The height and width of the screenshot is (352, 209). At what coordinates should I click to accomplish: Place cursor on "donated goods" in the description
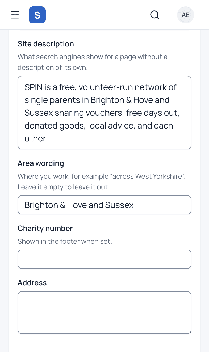click(54, 126)
